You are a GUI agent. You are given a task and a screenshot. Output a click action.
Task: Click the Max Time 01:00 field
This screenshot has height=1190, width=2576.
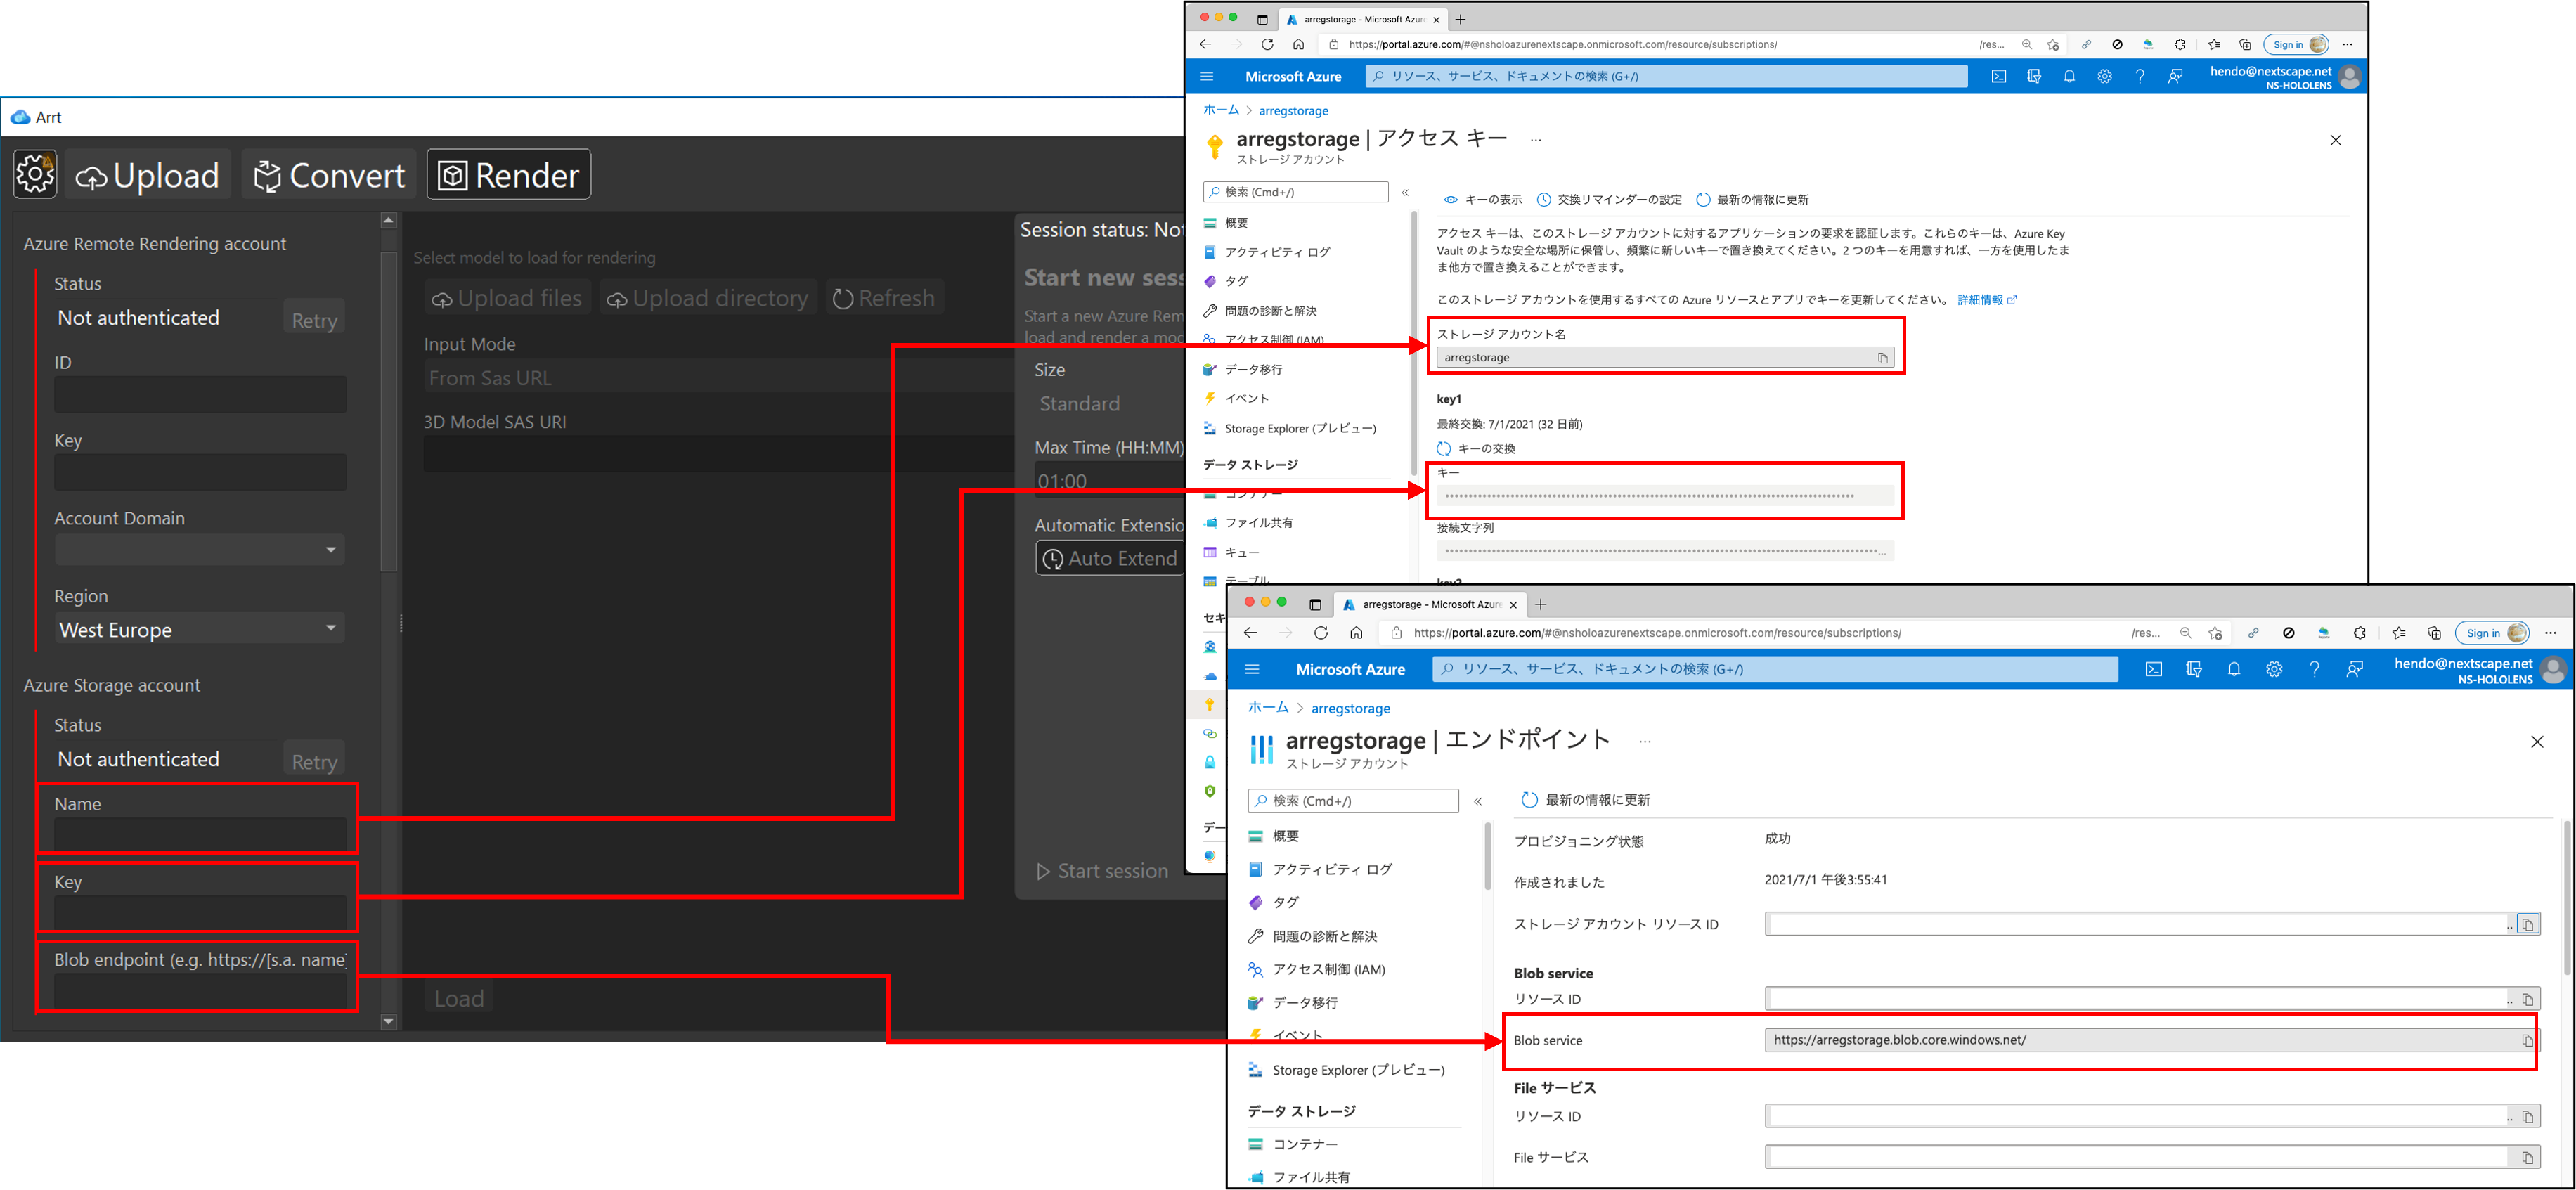click(1108, 481)
